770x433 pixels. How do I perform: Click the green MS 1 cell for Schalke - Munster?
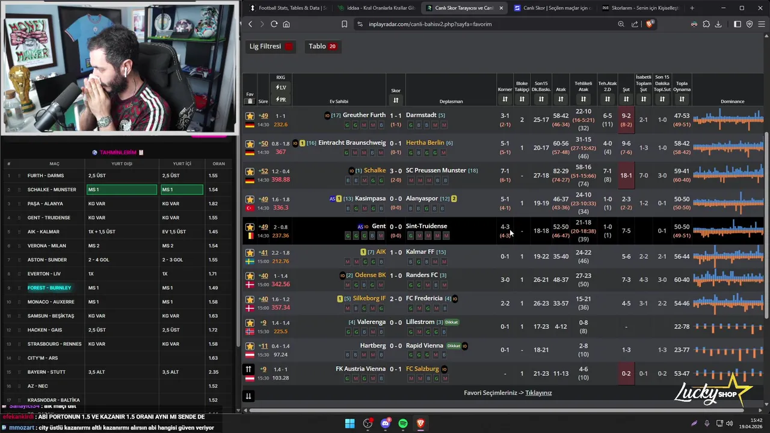pyautogui.click(x=122, y=189)
